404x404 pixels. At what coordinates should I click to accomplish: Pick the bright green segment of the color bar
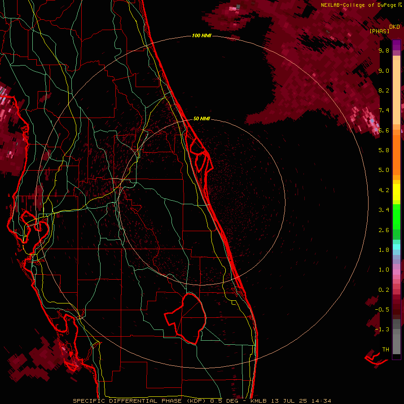coord(396,216)
